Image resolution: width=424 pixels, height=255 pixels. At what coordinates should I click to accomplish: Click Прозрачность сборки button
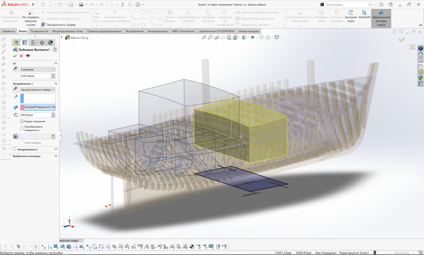(x=58, y=24)
